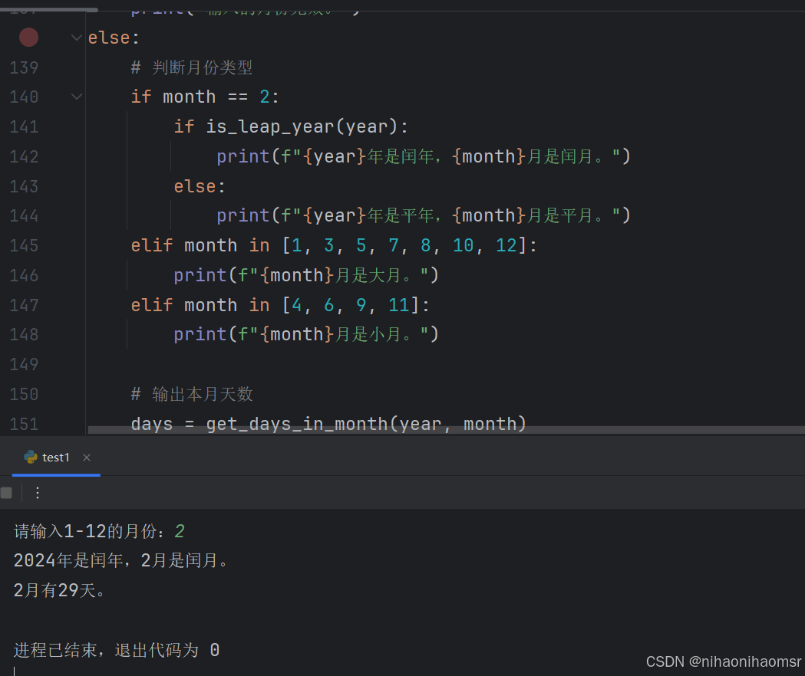
Task: Click line number 145 in the gutter
Action: (24, 245)
